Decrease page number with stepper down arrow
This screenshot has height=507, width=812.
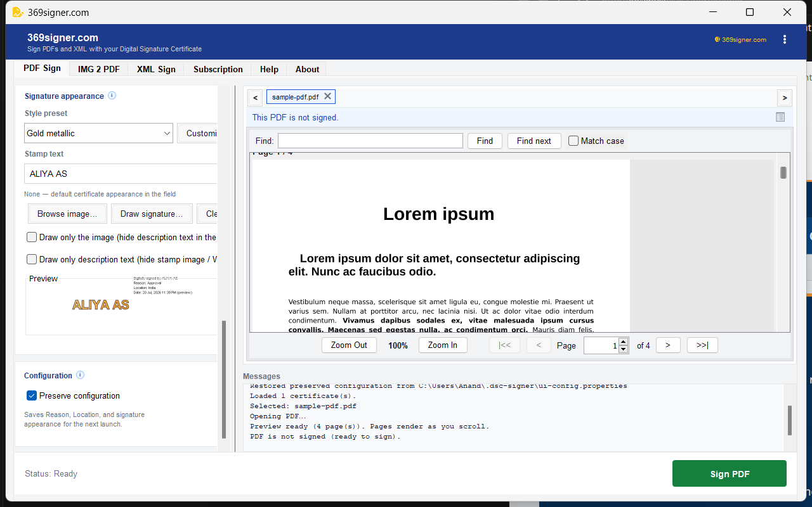coord(623,349)
